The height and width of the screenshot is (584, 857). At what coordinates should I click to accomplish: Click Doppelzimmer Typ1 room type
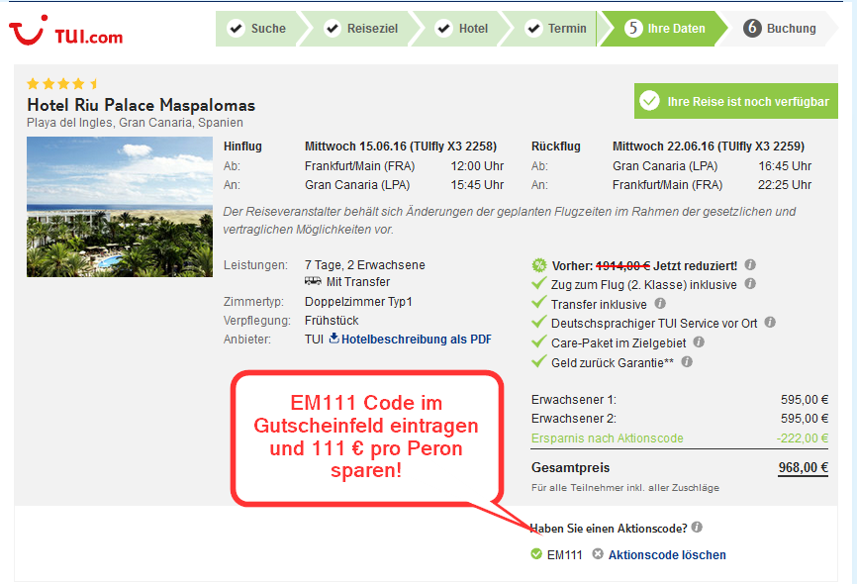(x=358, y=302)
